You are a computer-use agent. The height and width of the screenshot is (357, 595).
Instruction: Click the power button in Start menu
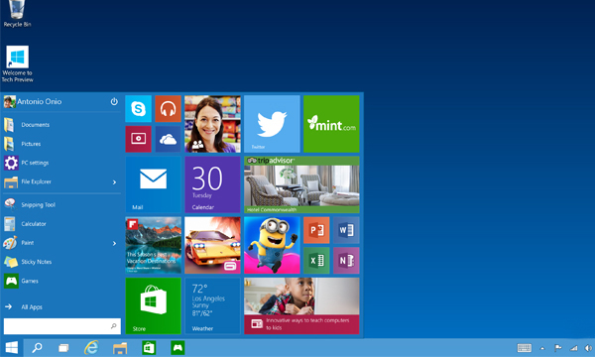tap(114, 102)
